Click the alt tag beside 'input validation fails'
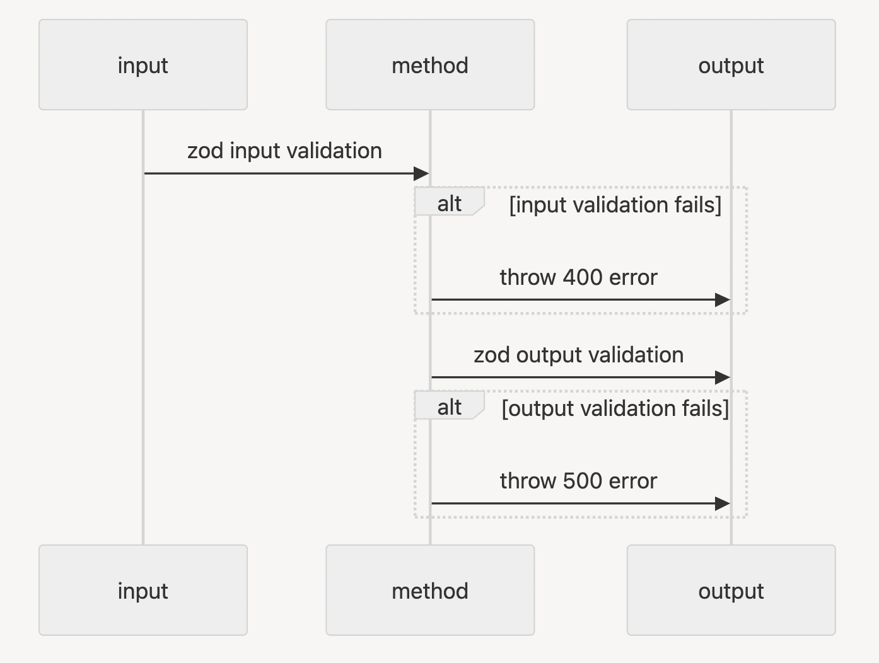The width and height of the screenshot is (879, 663). [449, 204]
